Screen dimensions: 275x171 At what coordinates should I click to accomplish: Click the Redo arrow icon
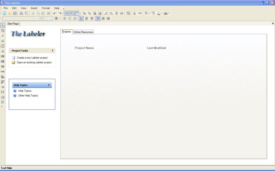(x=60, y=13)
